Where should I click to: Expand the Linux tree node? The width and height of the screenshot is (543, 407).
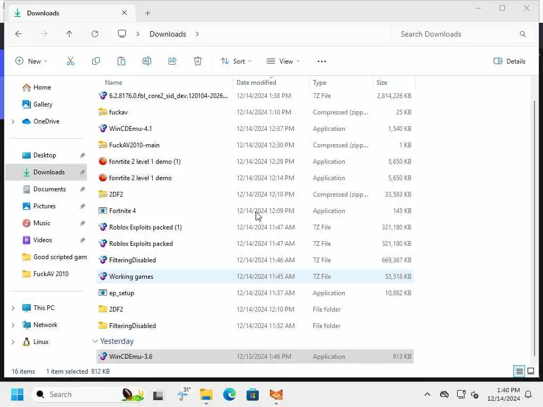[x=13, y=342]
